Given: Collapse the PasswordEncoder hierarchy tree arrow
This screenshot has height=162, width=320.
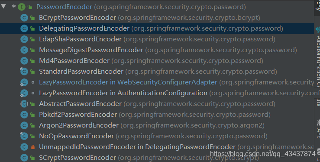Looking at the screenshot, I should (x=3, y=6).
